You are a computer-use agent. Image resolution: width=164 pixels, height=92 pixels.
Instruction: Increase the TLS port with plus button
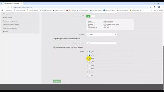click(x=116, y=35)
